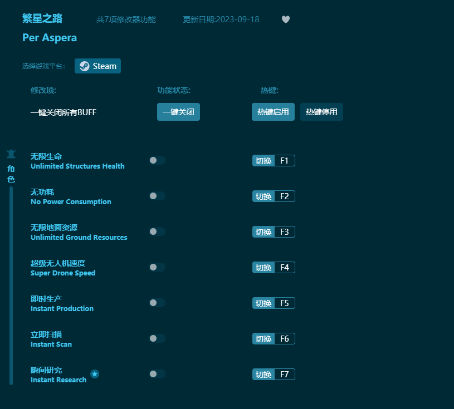
Task: Open the 繁星之路 homepage link
Action: [x=41, y=18]
